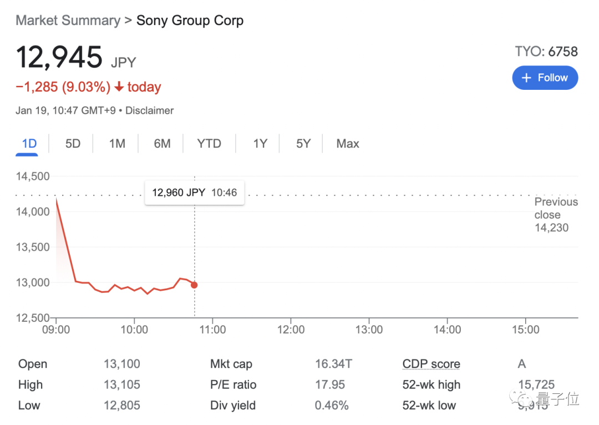Screen dimensions: 599x425
Task: Open the 5Y chart range
Action: tap(303, 144)
